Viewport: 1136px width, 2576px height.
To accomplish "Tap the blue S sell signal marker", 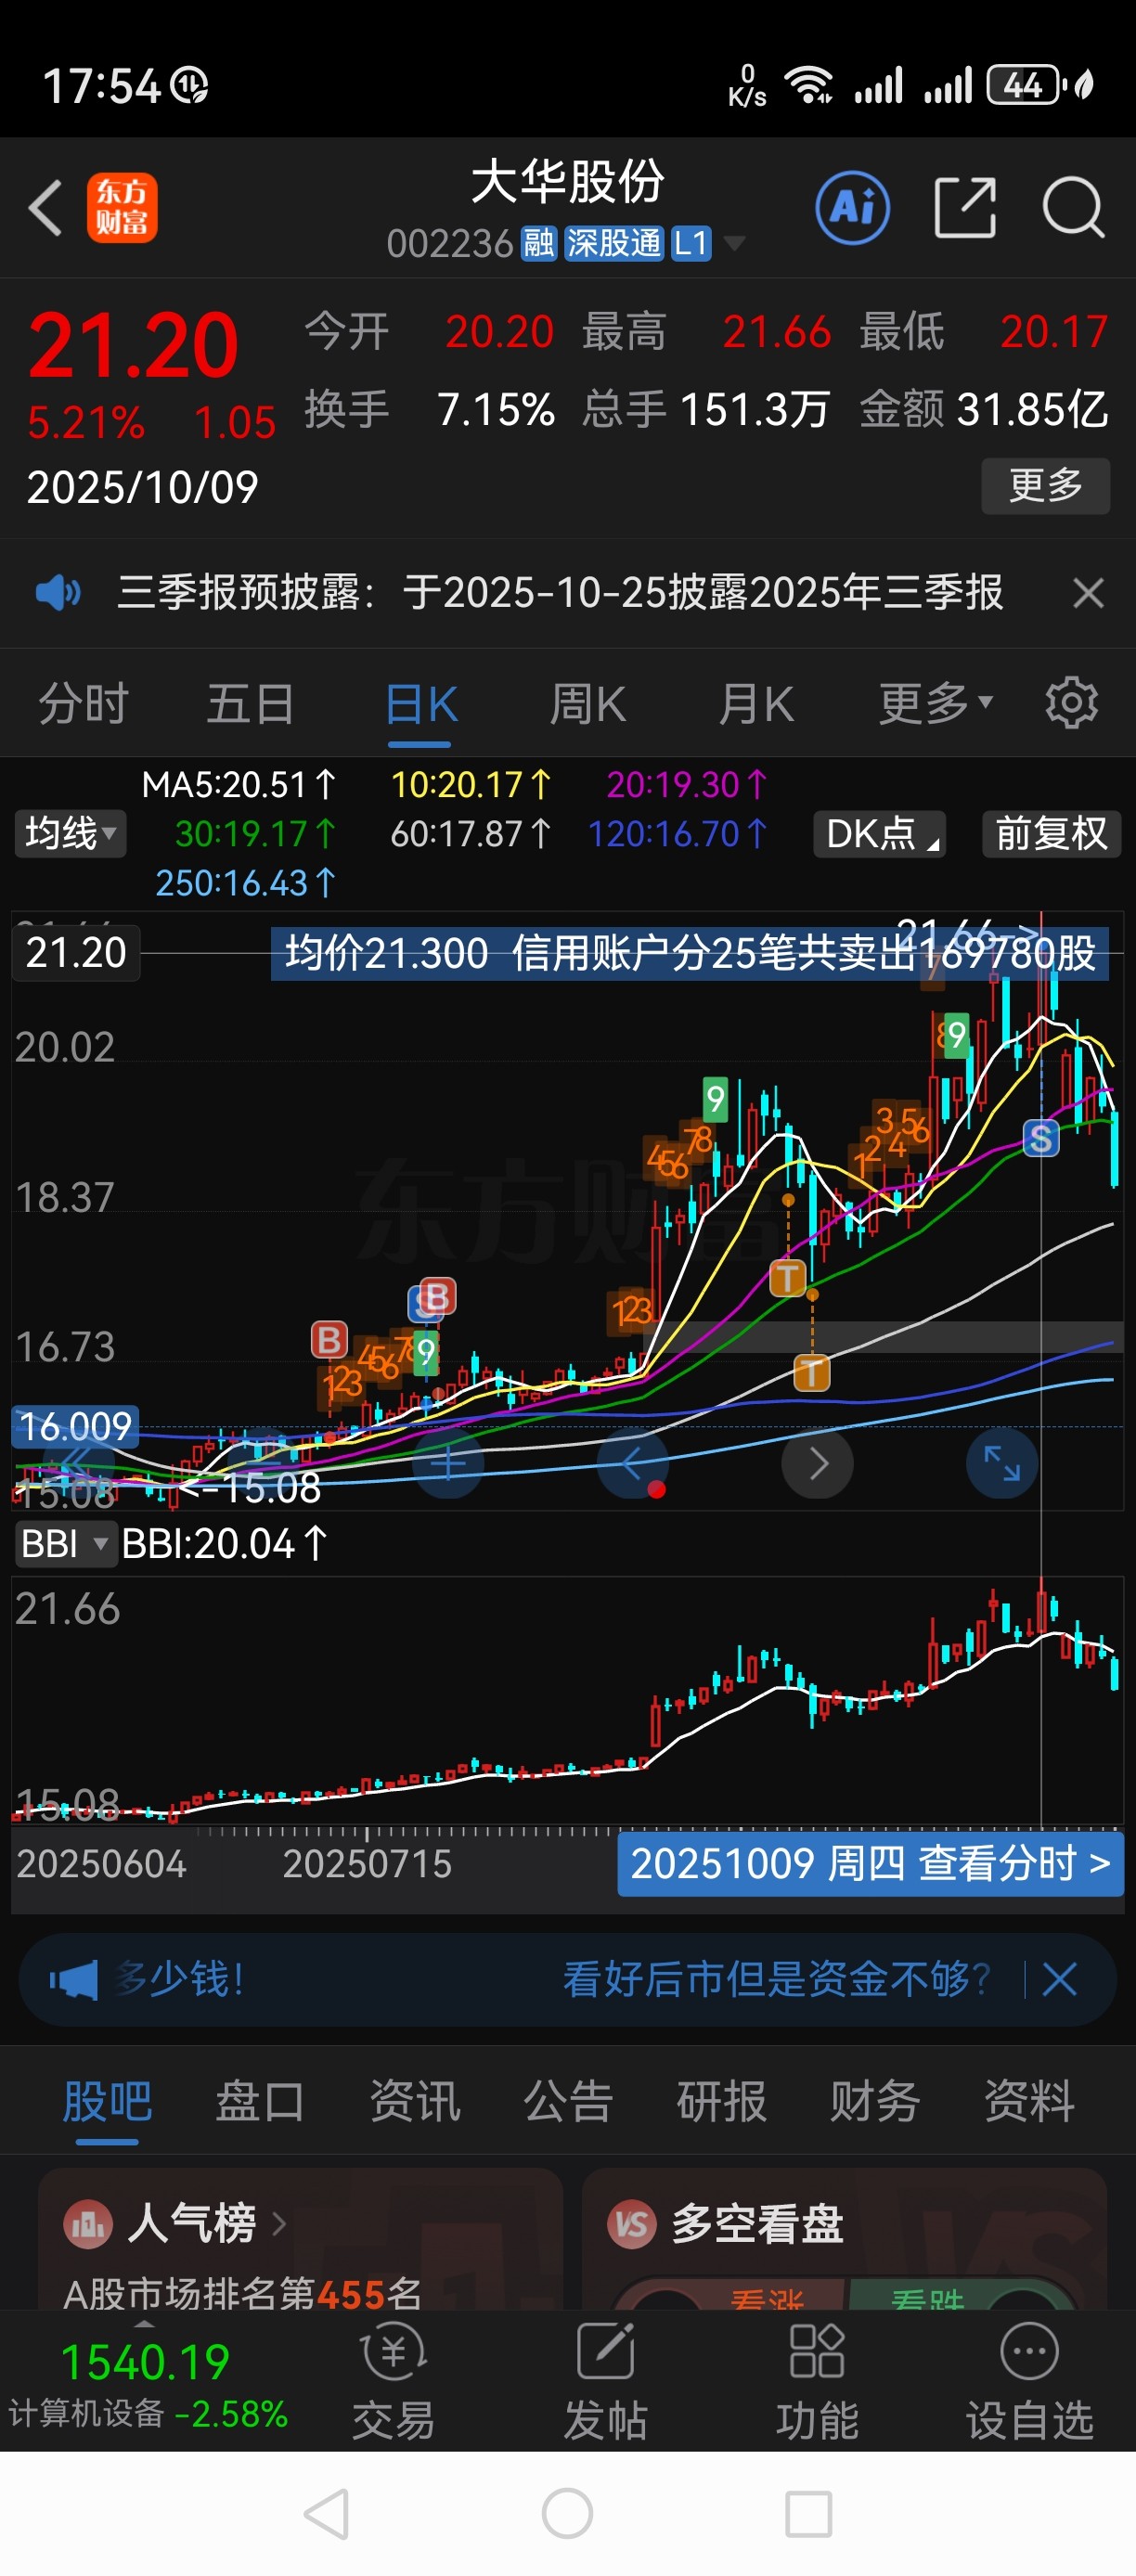I will click(1041, 1137).
